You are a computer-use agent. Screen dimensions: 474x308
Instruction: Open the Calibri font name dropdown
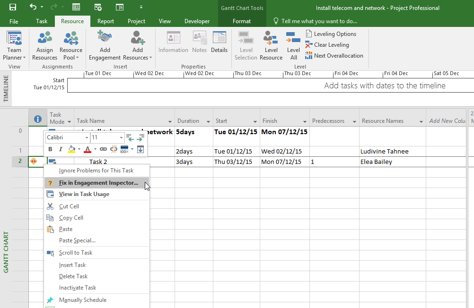pos(87,137)
